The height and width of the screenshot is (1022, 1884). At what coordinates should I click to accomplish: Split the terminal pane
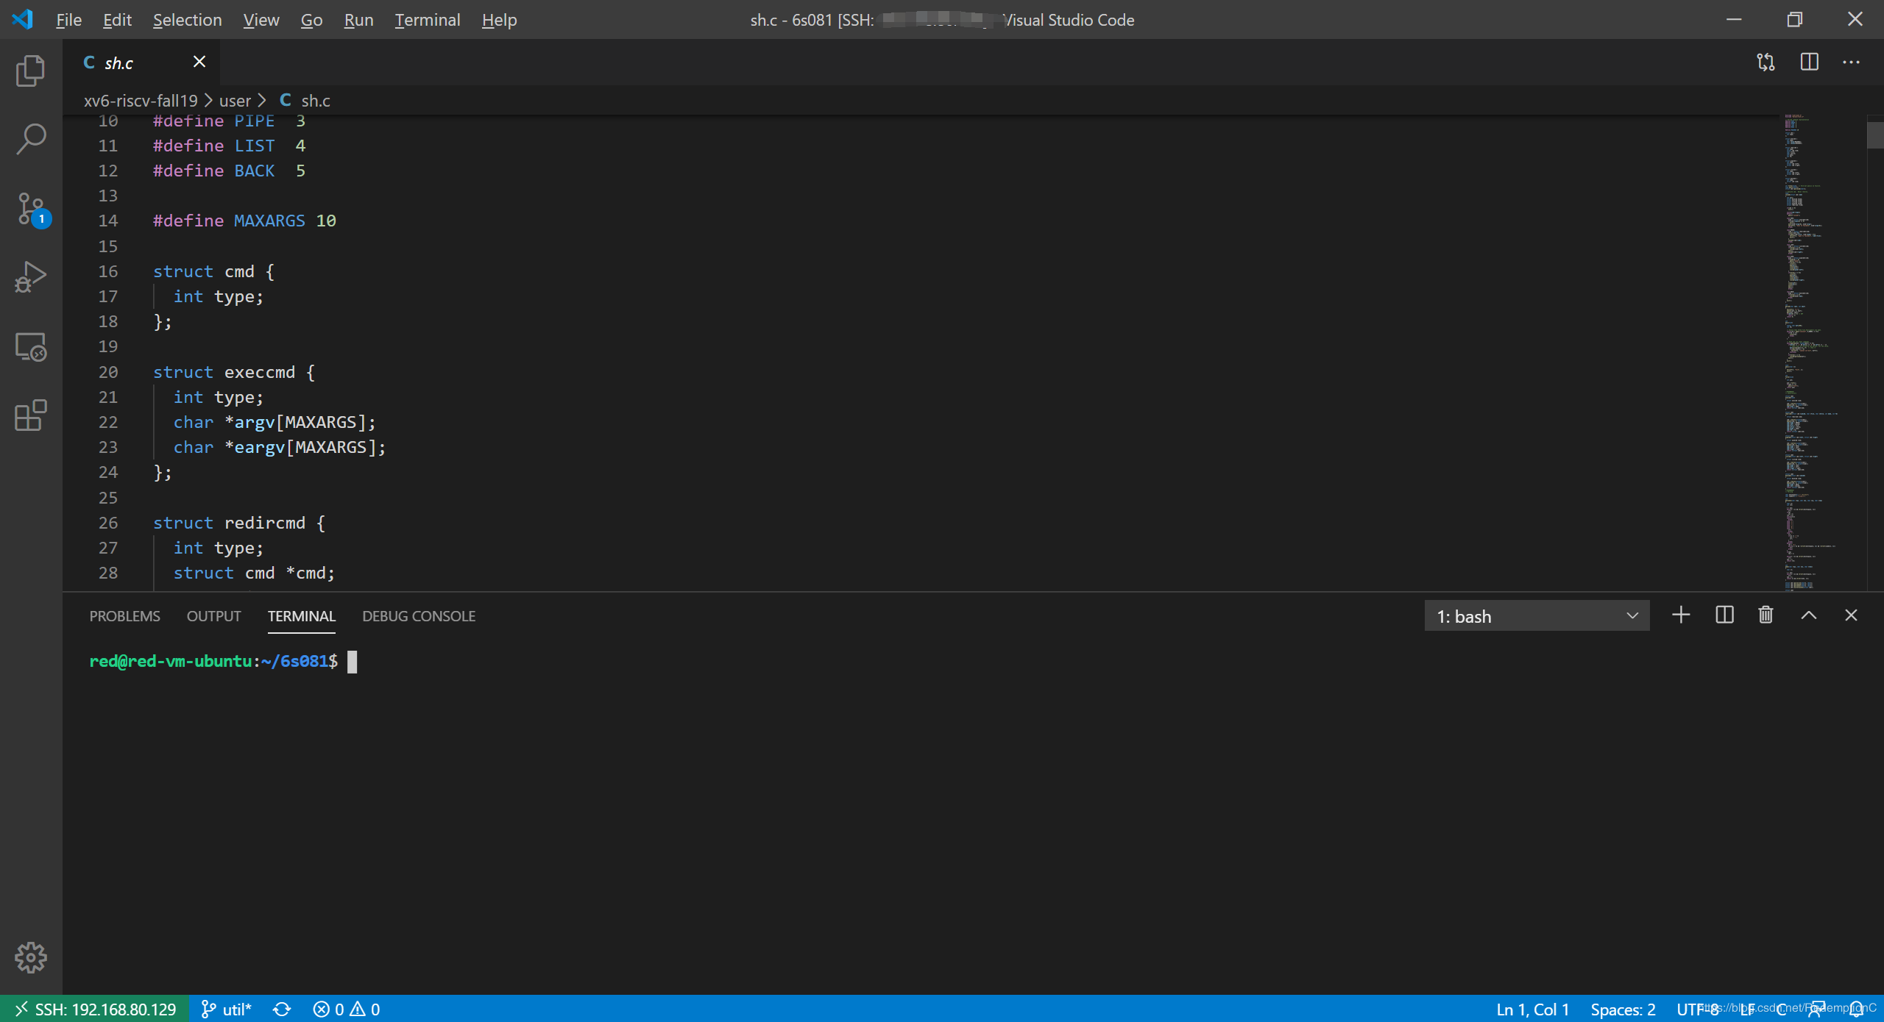[x=1724, y=615]
